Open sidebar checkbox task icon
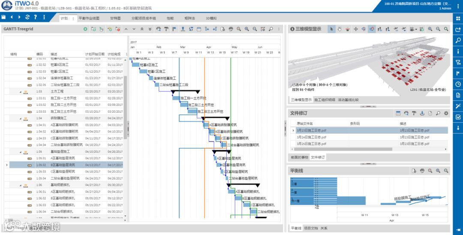 [458, 117]
